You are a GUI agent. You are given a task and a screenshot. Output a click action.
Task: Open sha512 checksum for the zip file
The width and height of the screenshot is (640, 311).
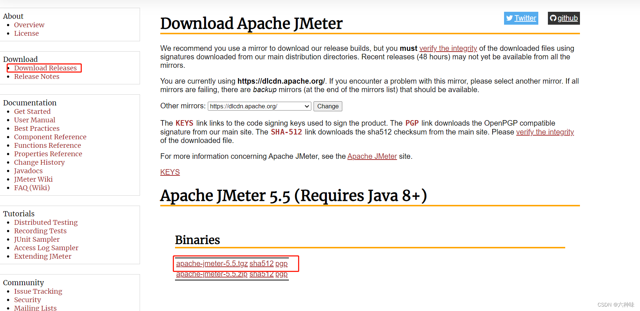point(262,274)
